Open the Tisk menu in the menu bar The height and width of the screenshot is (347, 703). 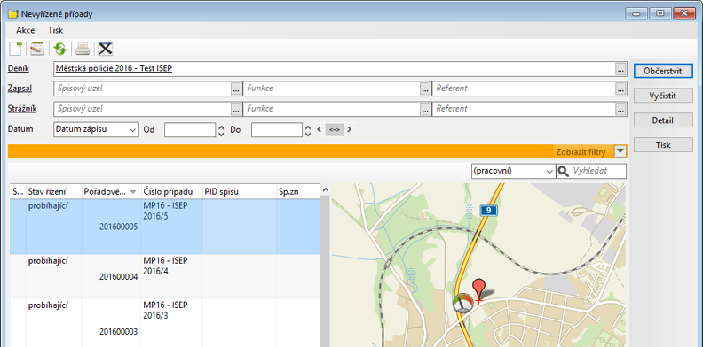(56, 30)
